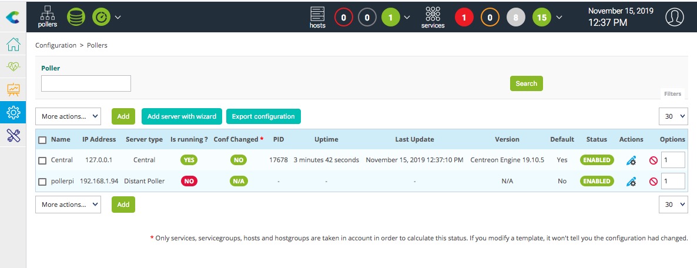697x268 pixels.
Task: Open the Monitoring heartbeat sidebar icon
Action: pyautogui.click(x=13, y=67)
